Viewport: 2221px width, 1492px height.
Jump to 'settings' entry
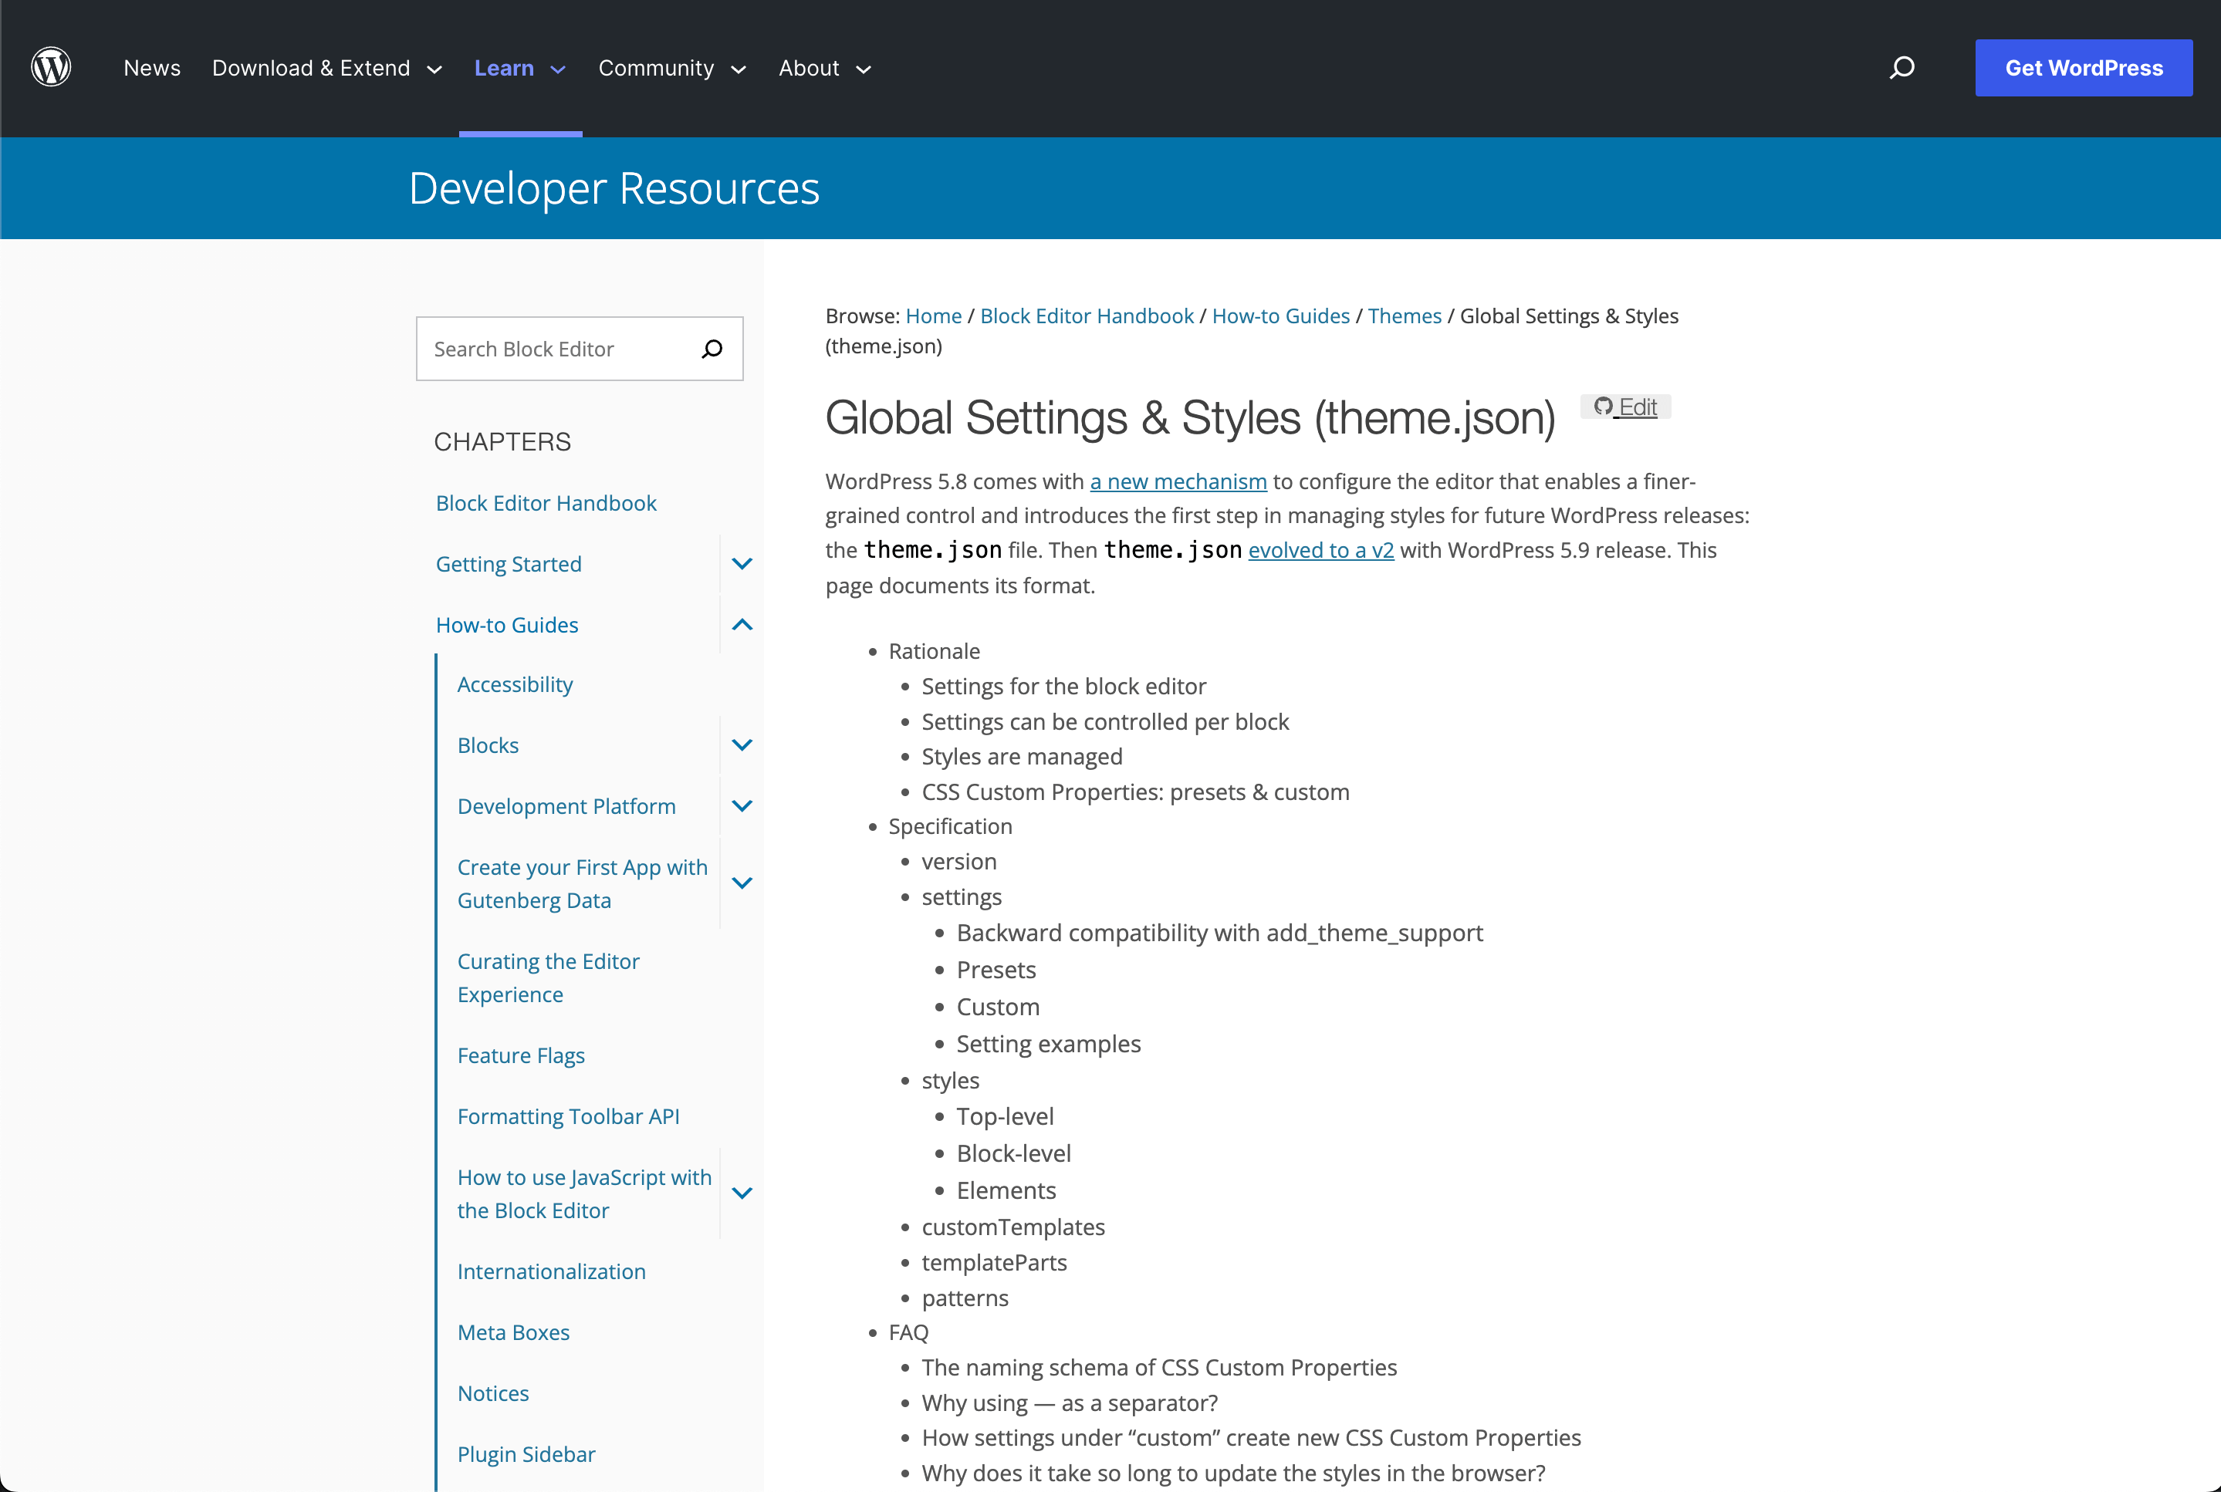coord(961,896)
